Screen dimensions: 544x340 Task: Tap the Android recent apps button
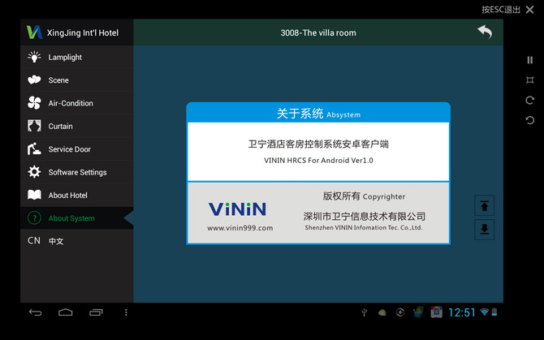click(96, 312)
